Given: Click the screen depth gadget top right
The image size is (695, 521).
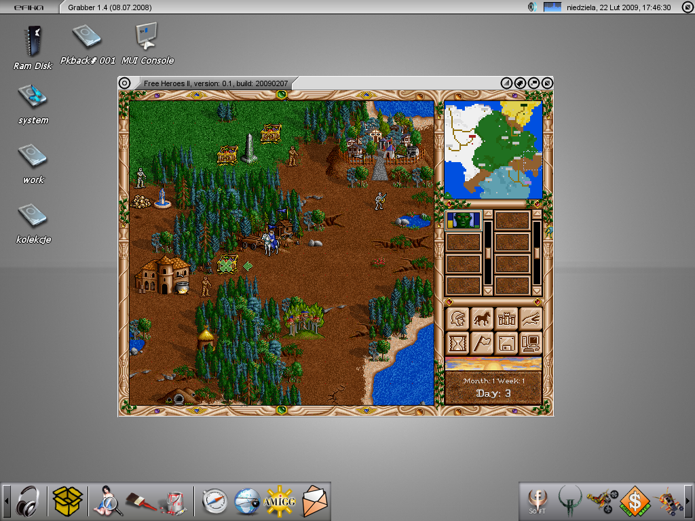Looking at the screenshot, I should click(687, 7).
